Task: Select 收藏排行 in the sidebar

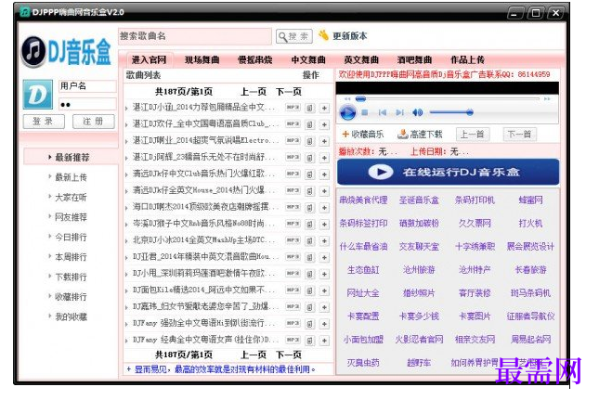Action: [x=72, y=297]
